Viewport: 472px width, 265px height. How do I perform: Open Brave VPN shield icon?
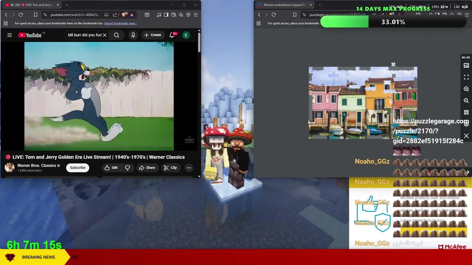pyautogui.click(x=188, y=15)
